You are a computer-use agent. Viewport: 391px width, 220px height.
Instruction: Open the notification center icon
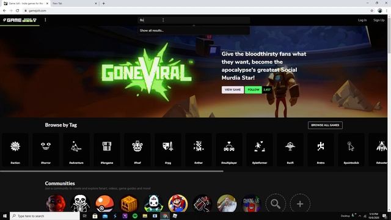tap(384, 216)
